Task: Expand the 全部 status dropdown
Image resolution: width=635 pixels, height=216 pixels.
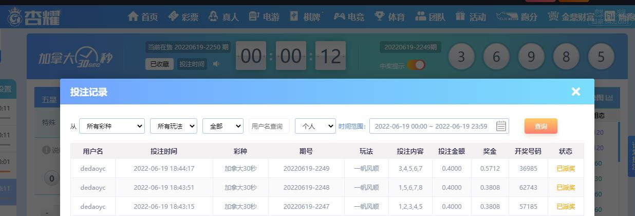Action: (x=223, y=126)
